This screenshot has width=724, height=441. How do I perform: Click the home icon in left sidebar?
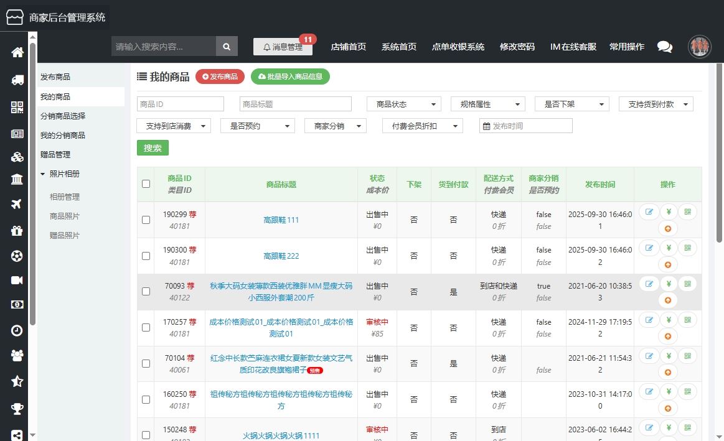pyautogui.click(x=17, y=52)
